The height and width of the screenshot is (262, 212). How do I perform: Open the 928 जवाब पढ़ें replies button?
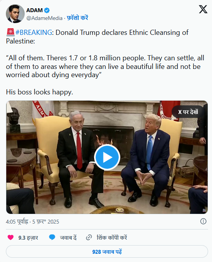(x=107, y=251)
